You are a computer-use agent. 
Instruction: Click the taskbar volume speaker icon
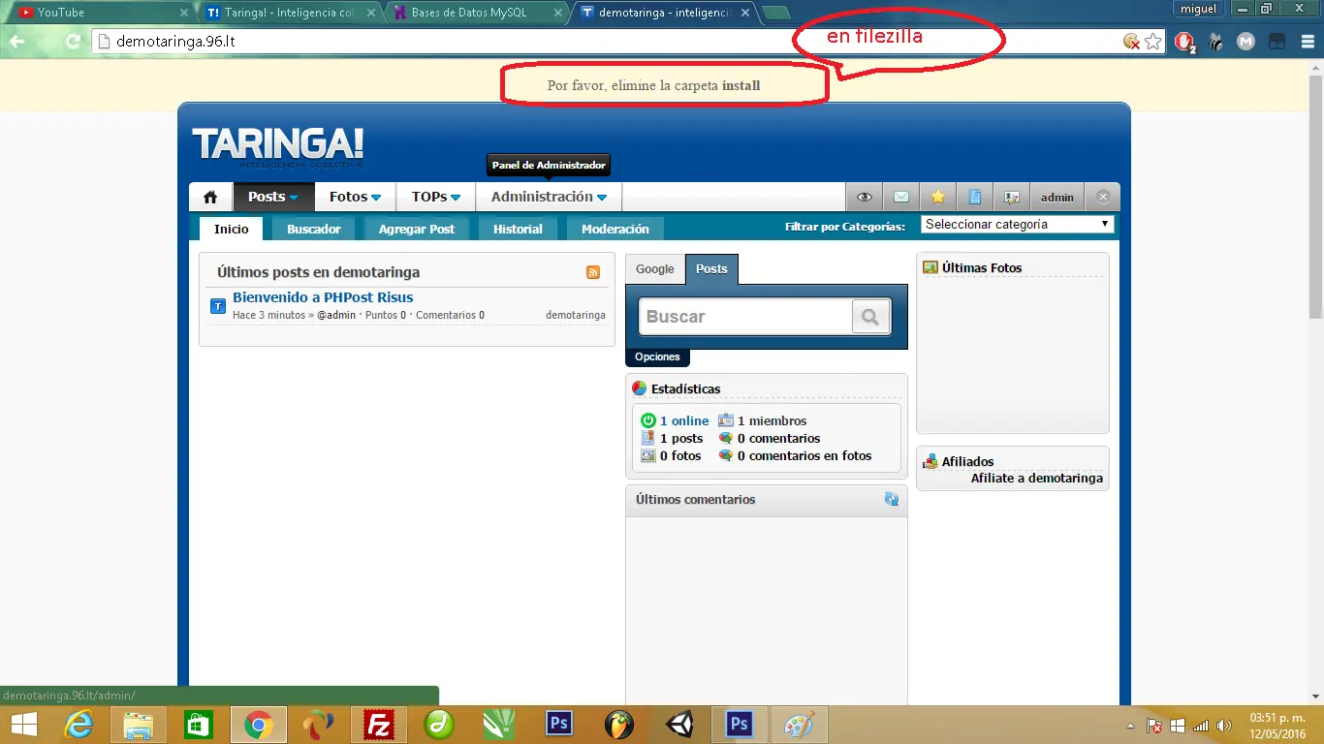1223,726
